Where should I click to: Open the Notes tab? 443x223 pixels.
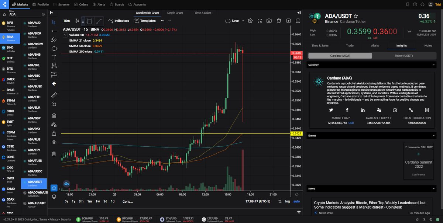(428, 46)
